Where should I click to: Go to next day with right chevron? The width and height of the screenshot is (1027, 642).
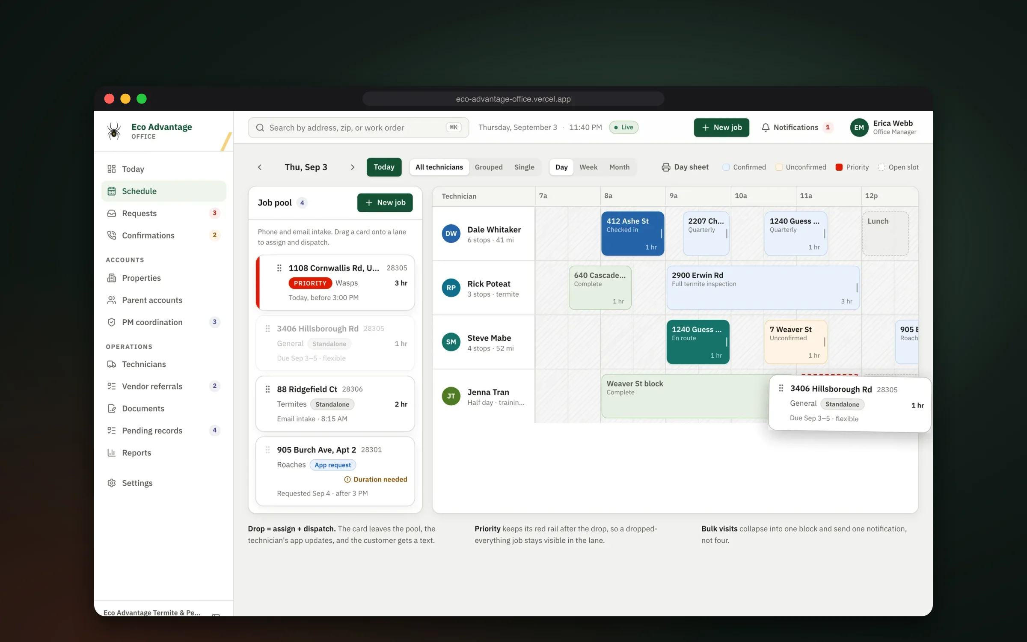coord(353,167)
